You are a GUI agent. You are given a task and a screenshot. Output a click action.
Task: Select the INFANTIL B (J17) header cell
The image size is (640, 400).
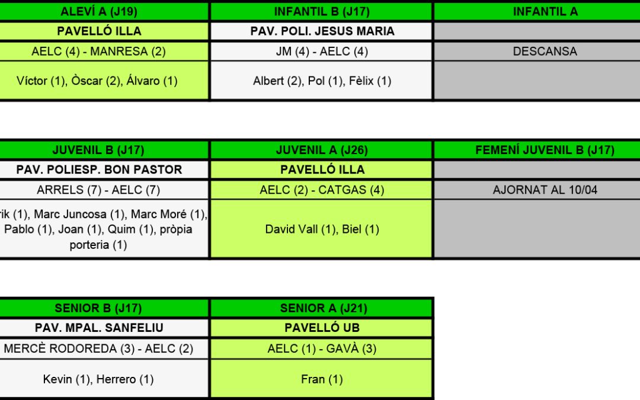point(322,11)
